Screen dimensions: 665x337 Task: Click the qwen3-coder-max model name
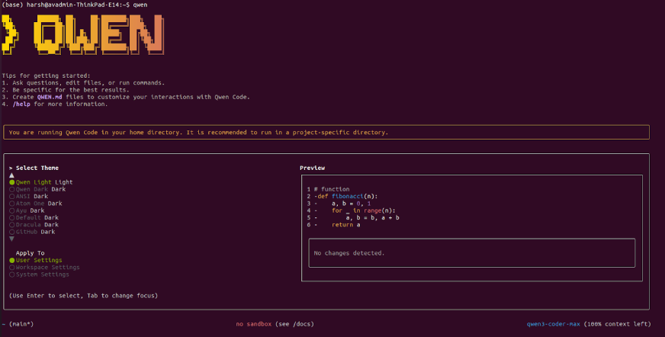click(x=553, y=324)
